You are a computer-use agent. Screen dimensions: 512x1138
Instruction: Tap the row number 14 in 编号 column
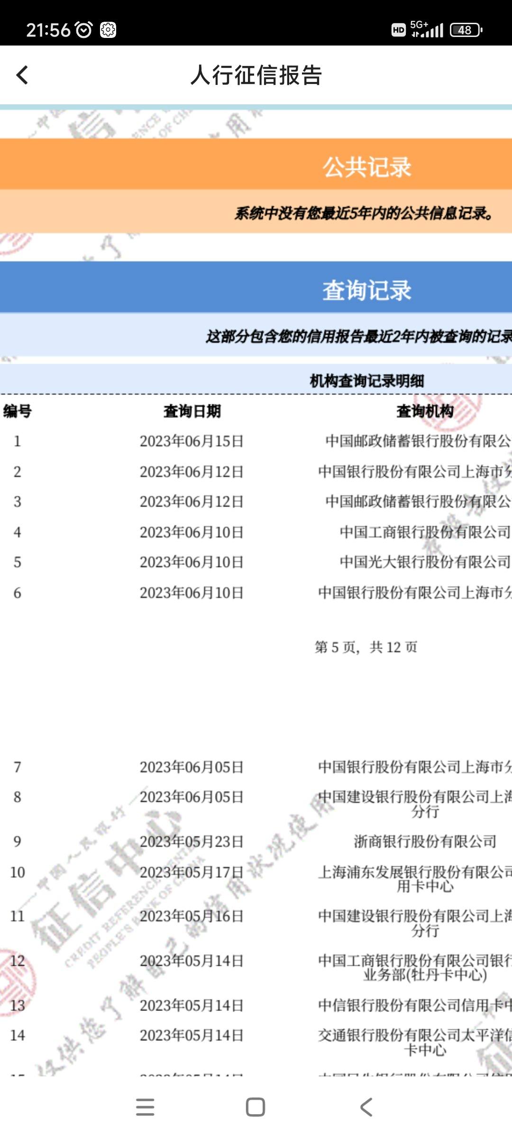point(18,1035)
